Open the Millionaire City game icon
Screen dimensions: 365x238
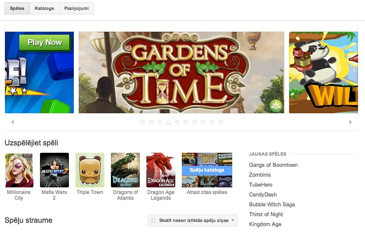tap(19, 170)
